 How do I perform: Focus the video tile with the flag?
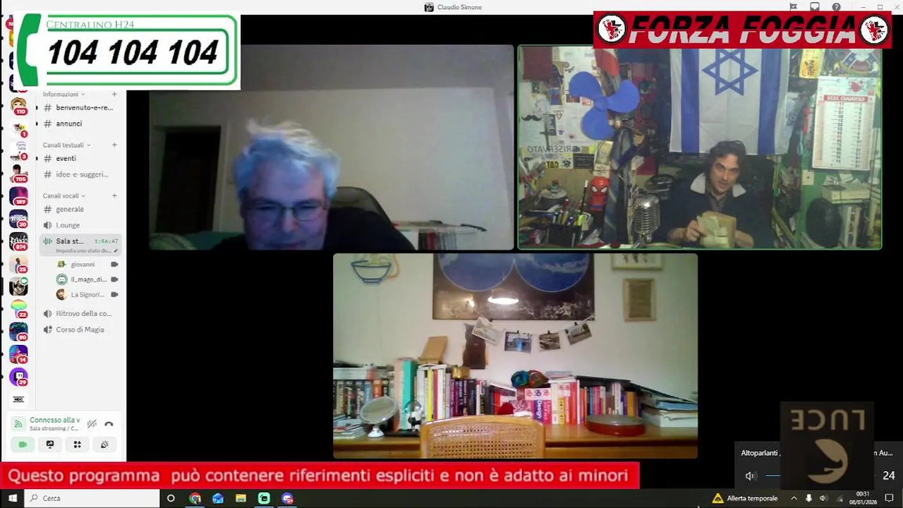700,147
